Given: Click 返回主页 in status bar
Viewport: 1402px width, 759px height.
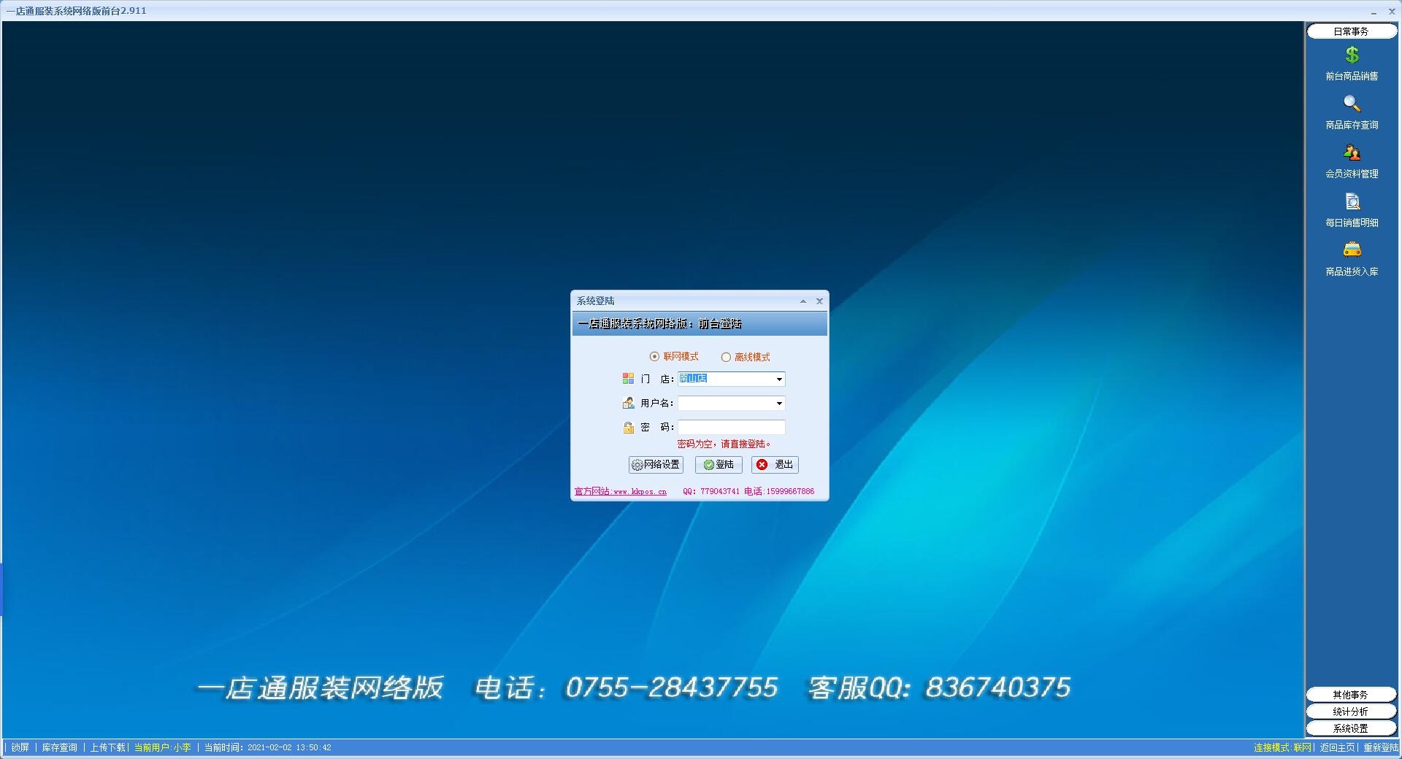Looking at the screenshot, I should (x=1337, y=747).
